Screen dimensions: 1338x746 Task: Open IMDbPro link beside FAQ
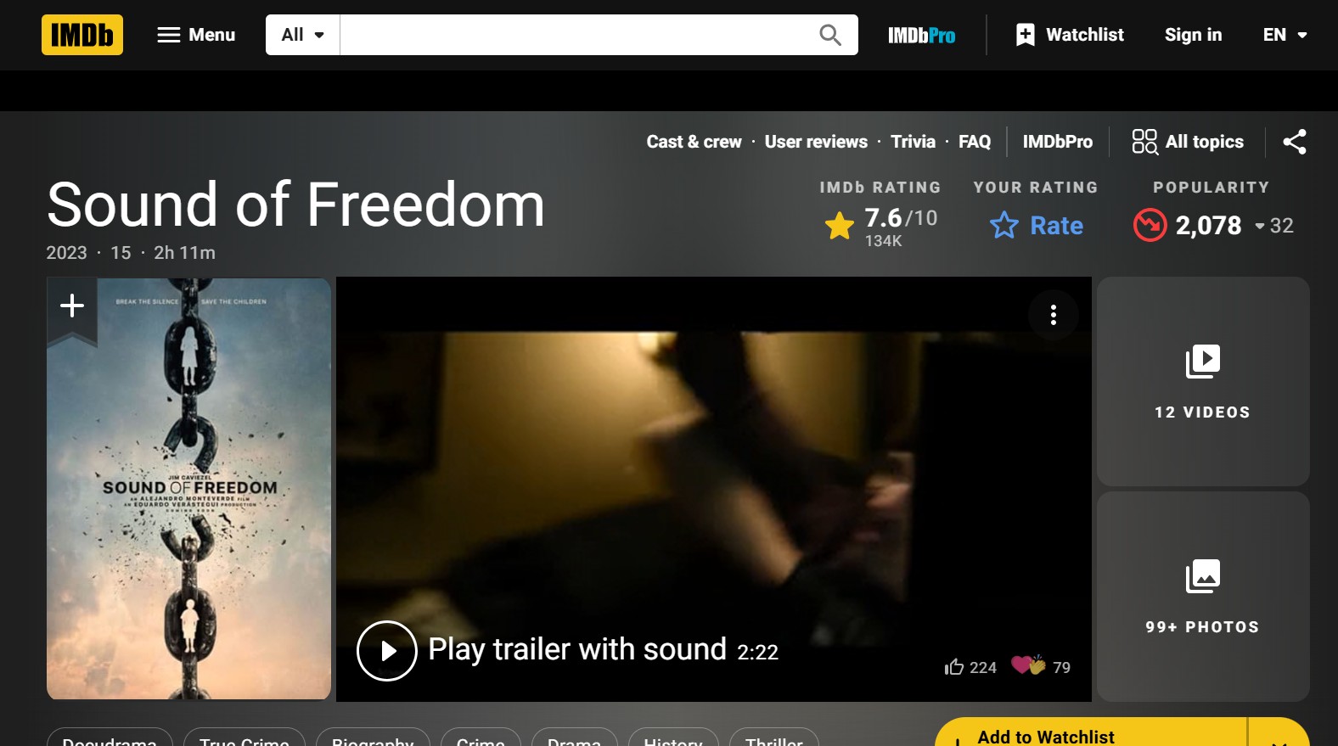pos(1058,142)
